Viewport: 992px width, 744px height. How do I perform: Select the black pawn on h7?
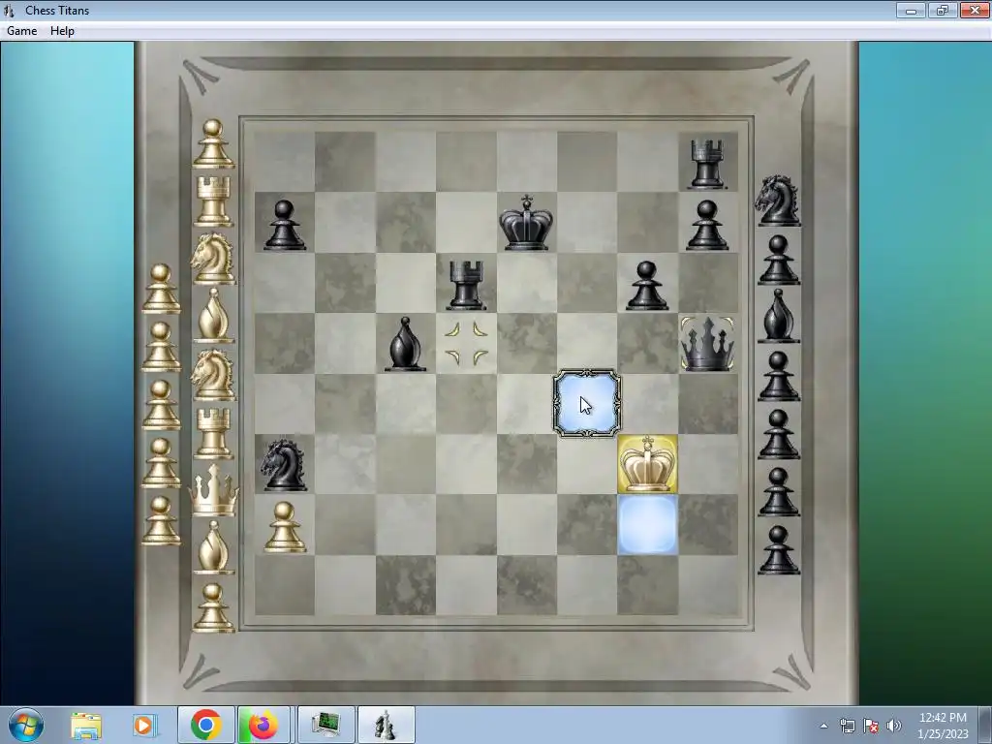click(x=707, y=225)
